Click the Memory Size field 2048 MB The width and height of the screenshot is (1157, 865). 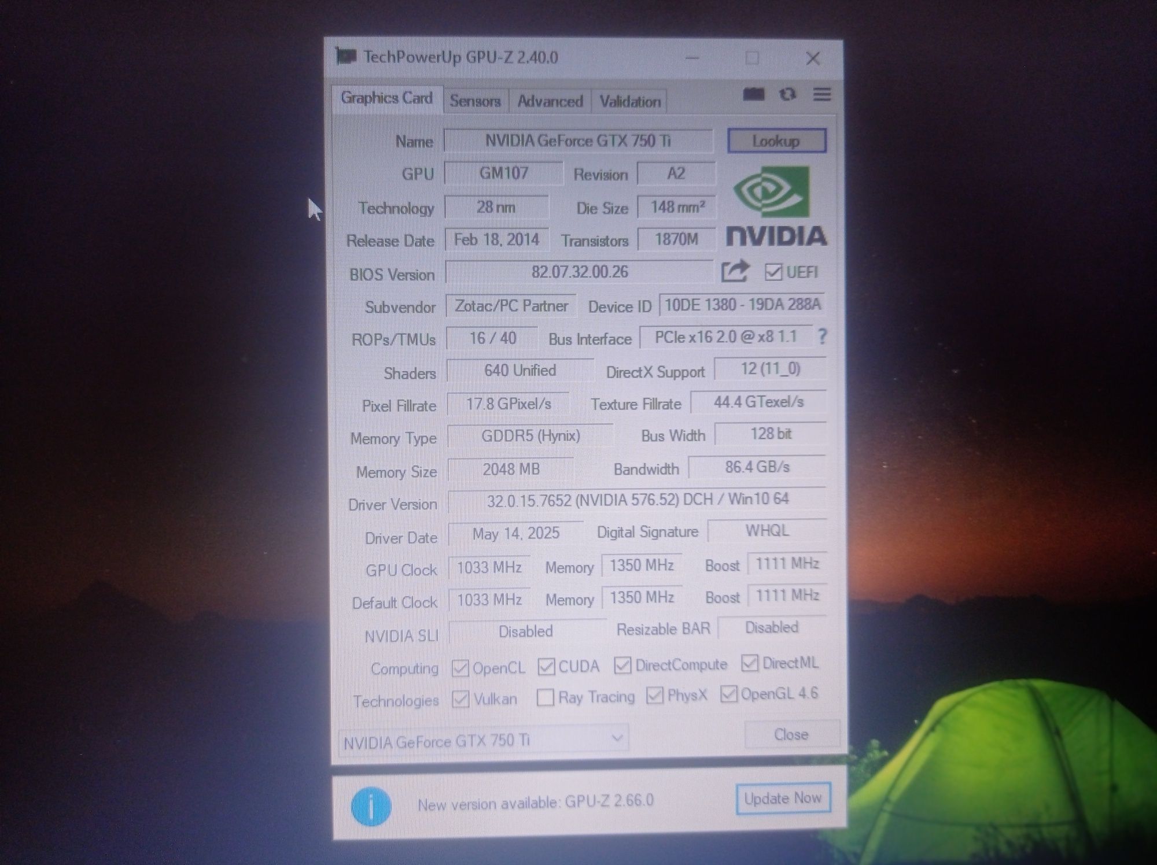511,469
